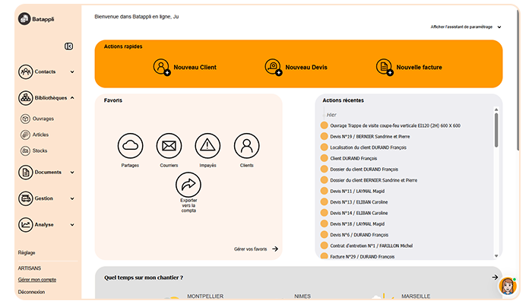Screen dimensions: 532x304
Task: Click the Nouveau Client icon
Action: point(161,67)
